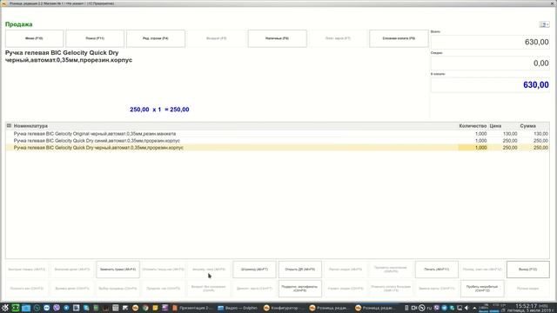Viewport: 557px width, 313px height.
Task: Click the Скидка field showing 0,00
Action: [490, 63]
